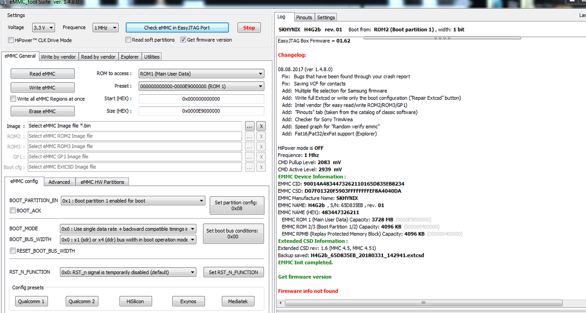The image size is (586, 313).
Task: Open the Voltage dropdown
Action: [43, 28]
